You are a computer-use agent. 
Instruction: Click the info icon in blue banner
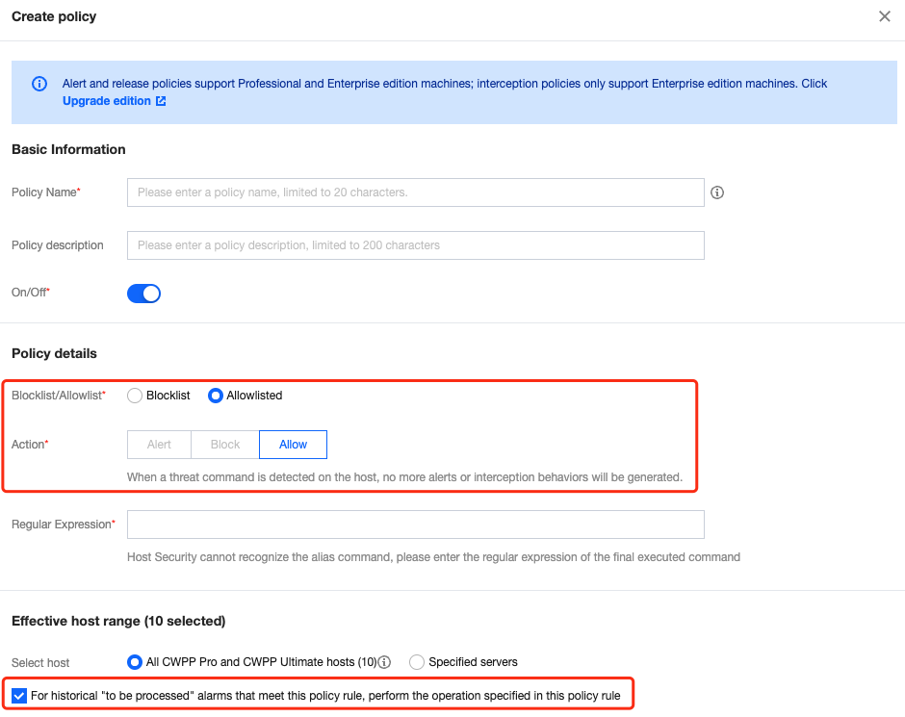[39, 84]
